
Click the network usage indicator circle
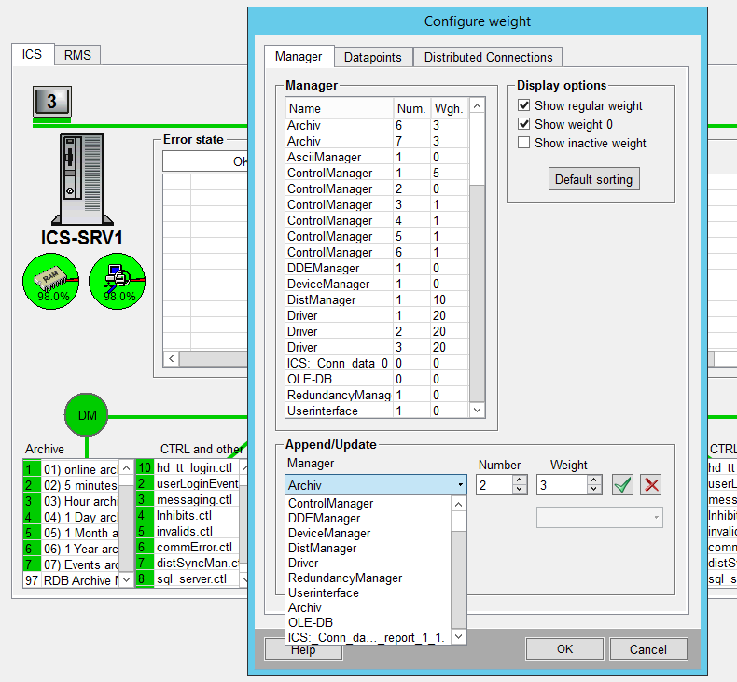pyautogui.click(x=117, y=281)
